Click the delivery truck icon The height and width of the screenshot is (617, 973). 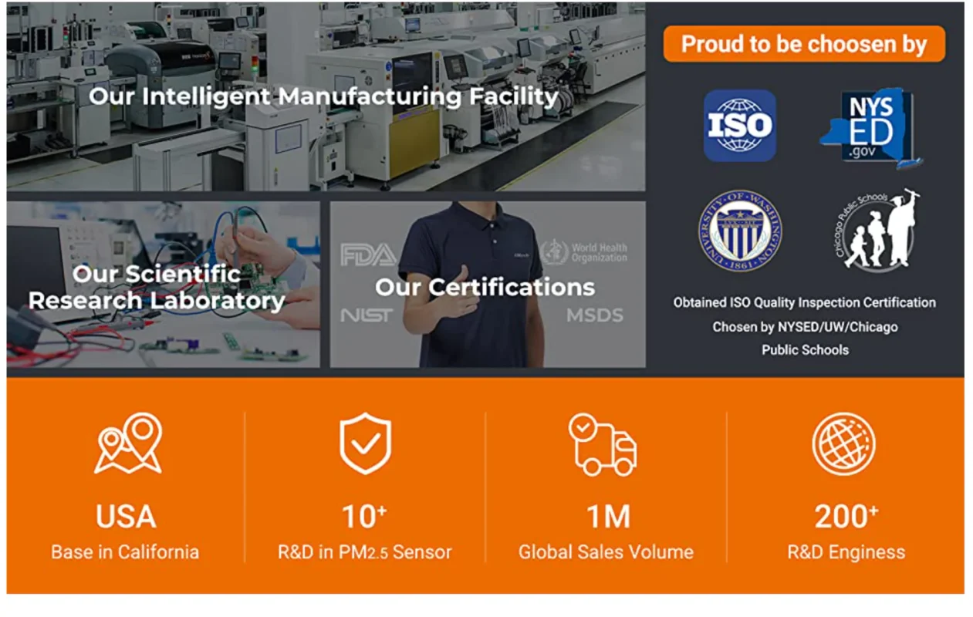[603, 444]
